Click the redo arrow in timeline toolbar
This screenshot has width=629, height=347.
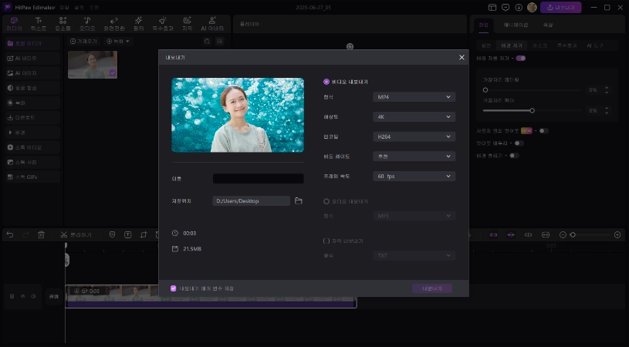point(25,235)
